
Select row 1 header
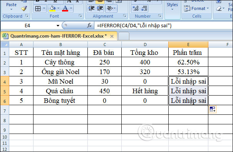[x=5, y=53]
